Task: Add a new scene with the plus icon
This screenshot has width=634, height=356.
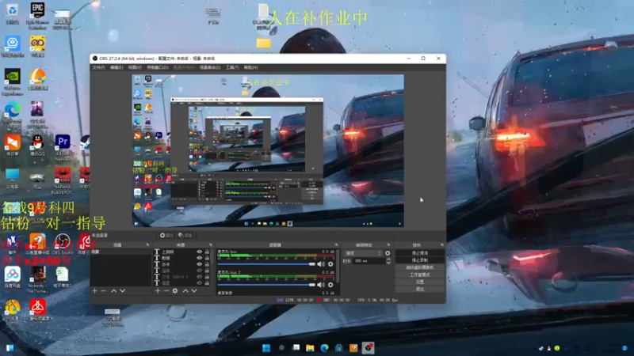Action: [x=94, y=290]
